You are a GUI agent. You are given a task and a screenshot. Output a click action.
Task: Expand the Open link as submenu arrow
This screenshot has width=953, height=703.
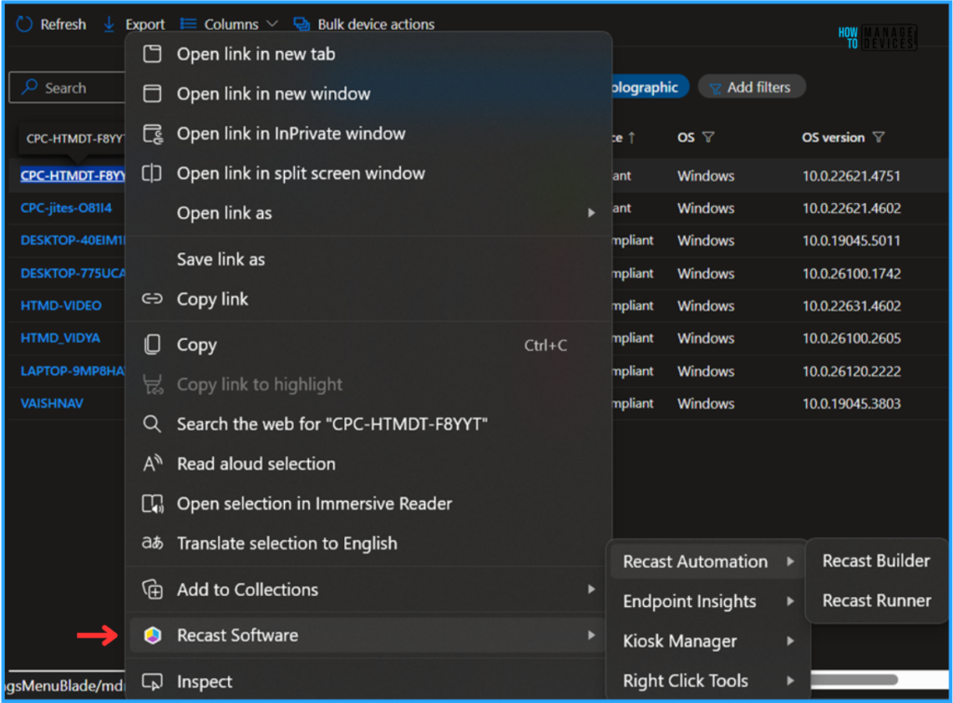point(591,213)
